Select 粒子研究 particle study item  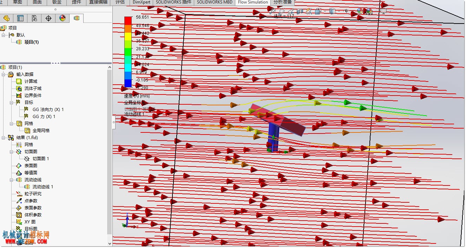33,194
